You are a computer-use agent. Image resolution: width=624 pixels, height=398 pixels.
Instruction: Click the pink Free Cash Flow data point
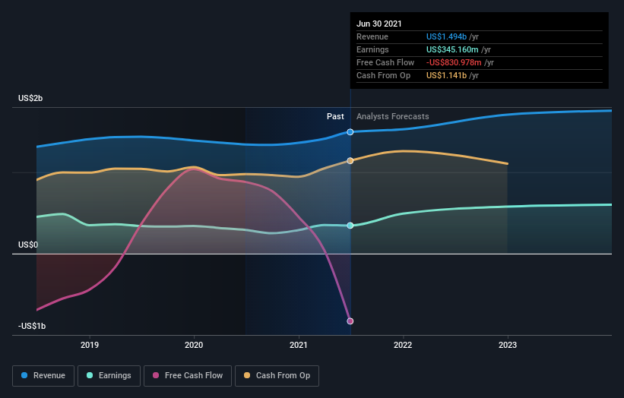coord(350,321)
